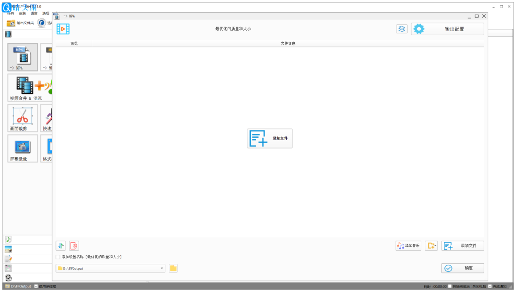The width and height of the screenshot is (516, 292).
Task: Expand the video category header in sidebar
Action: pyautogui.click(x=8, y=34)
